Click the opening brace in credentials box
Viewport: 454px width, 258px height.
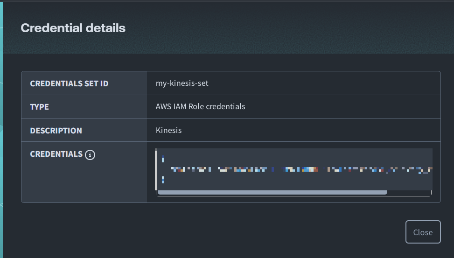[163, 160]
